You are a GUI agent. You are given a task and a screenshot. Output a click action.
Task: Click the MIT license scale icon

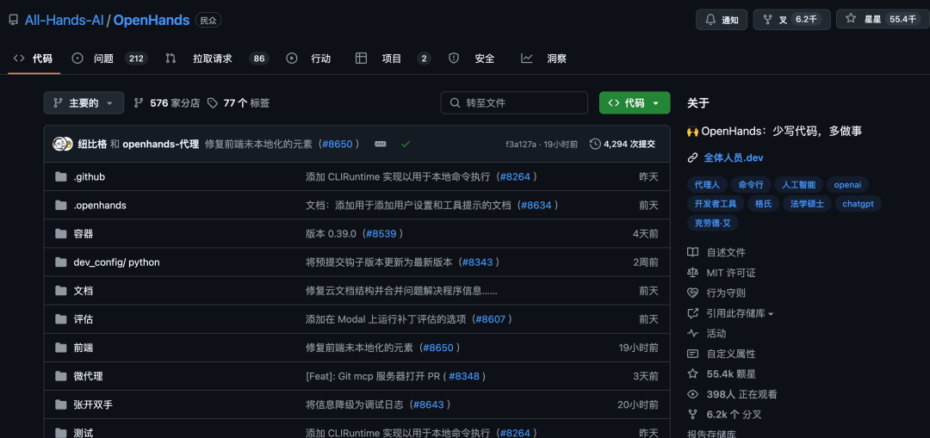click(692, 273)
